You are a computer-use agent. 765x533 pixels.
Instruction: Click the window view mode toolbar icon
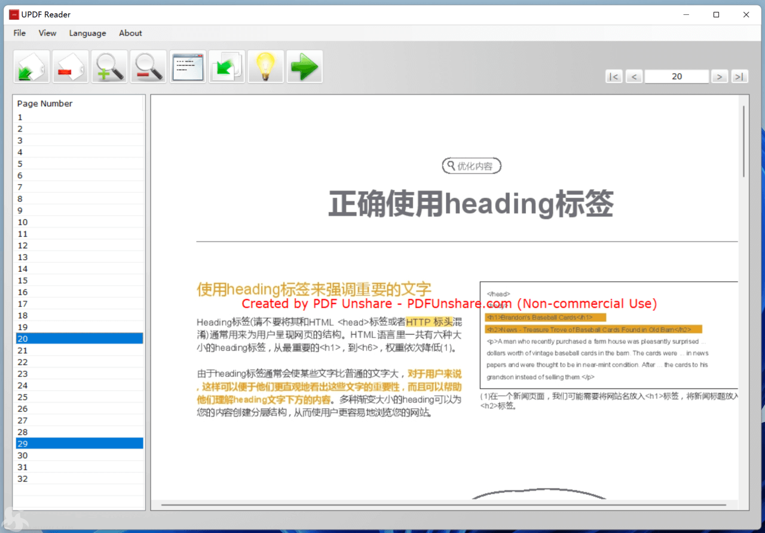point(188,66)
